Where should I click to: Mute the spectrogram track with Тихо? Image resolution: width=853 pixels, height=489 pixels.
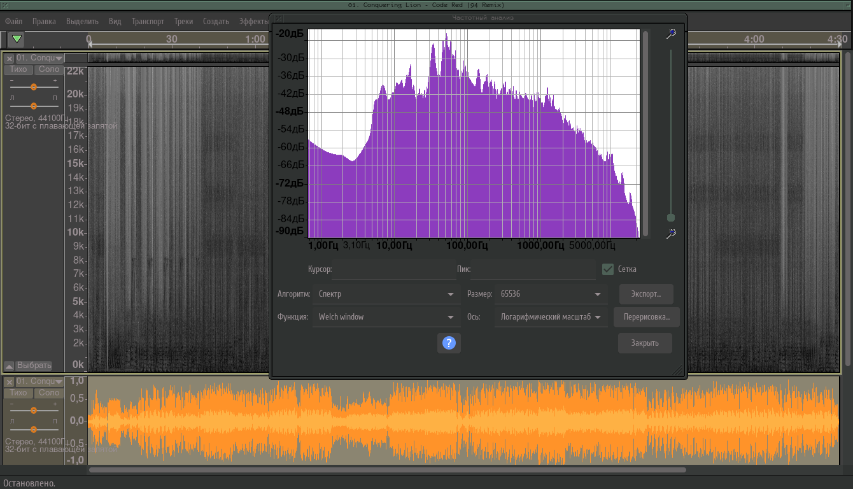point(18,69)
